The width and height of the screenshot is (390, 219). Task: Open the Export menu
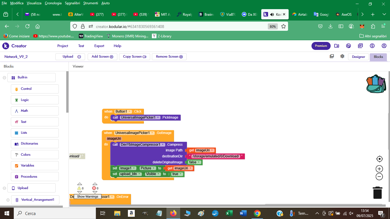pyautogui.click(x=99, y=46)
